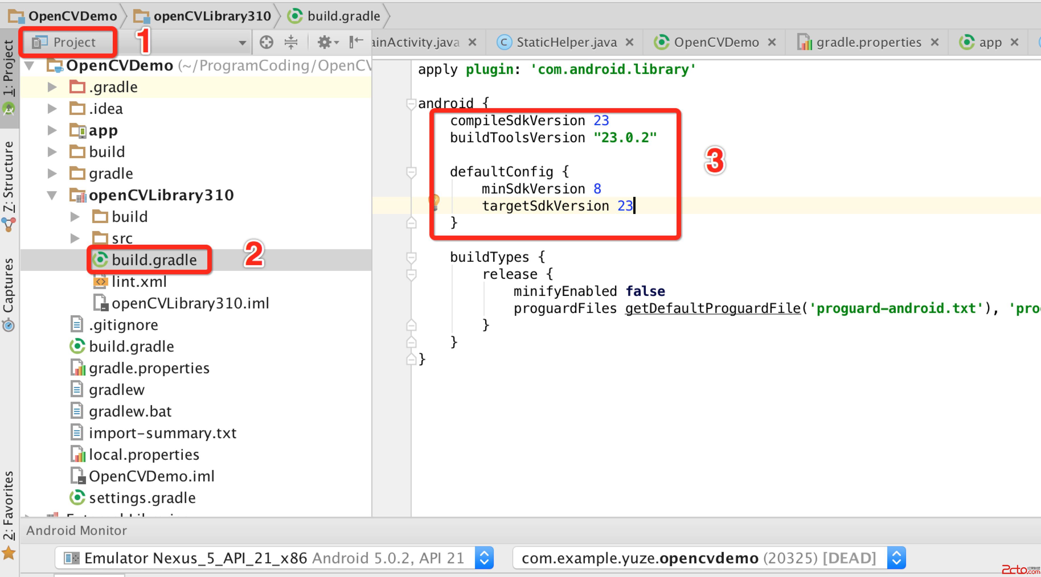This screenshot has height=577, width=1041.
Task: Click the scroll-from-source target icon
Action: pyautogui.click(x=266, y=42)
